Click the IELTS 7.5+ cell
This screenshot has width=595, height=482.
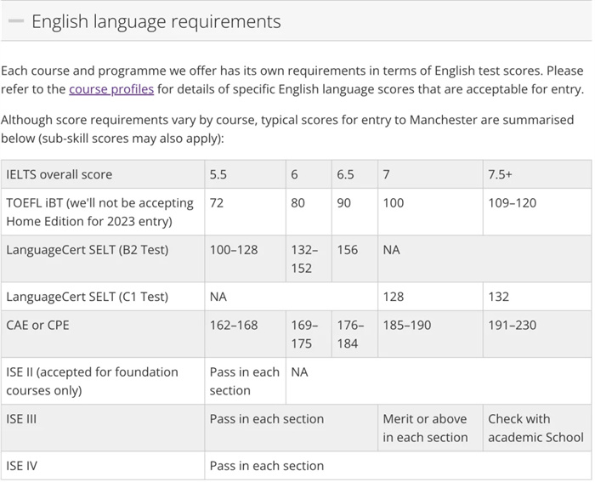(x=537, y=174)
